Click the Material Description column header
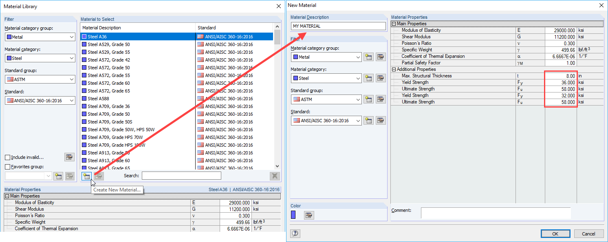 pyautogui.click(x=138, y=28)
